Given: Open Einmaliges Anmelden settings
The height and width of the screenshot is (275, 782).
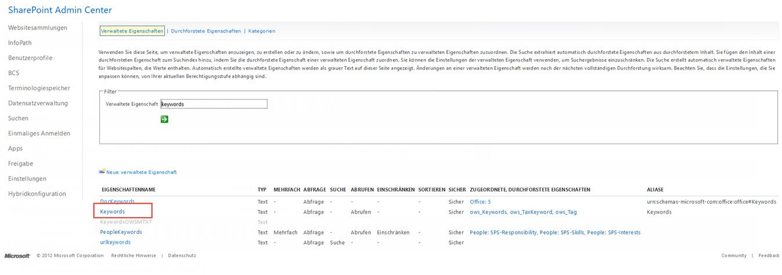Looking at the screenshot, I should (x=39, y=133).
